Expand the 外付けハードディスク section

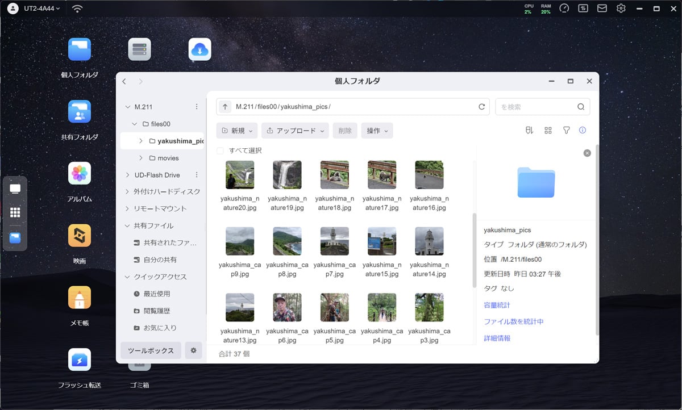pos(127,192)
